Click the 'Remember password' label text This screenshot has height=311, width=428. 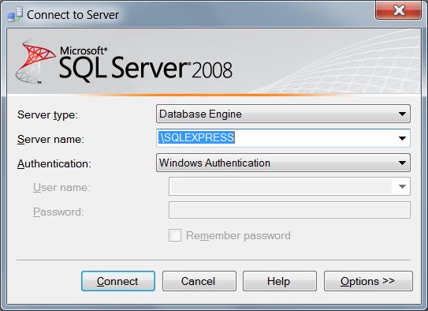pyautogui.click(x=238, y=235)
